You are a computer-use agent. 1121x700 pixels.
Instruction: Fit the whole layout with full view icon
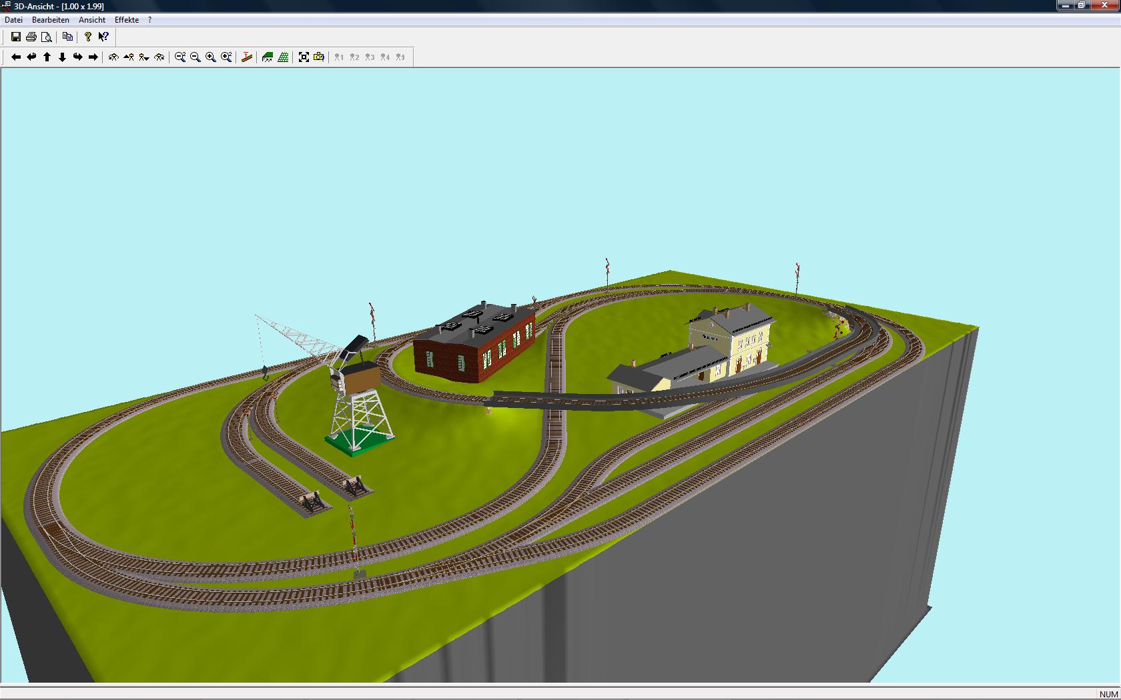click(304, 57)
